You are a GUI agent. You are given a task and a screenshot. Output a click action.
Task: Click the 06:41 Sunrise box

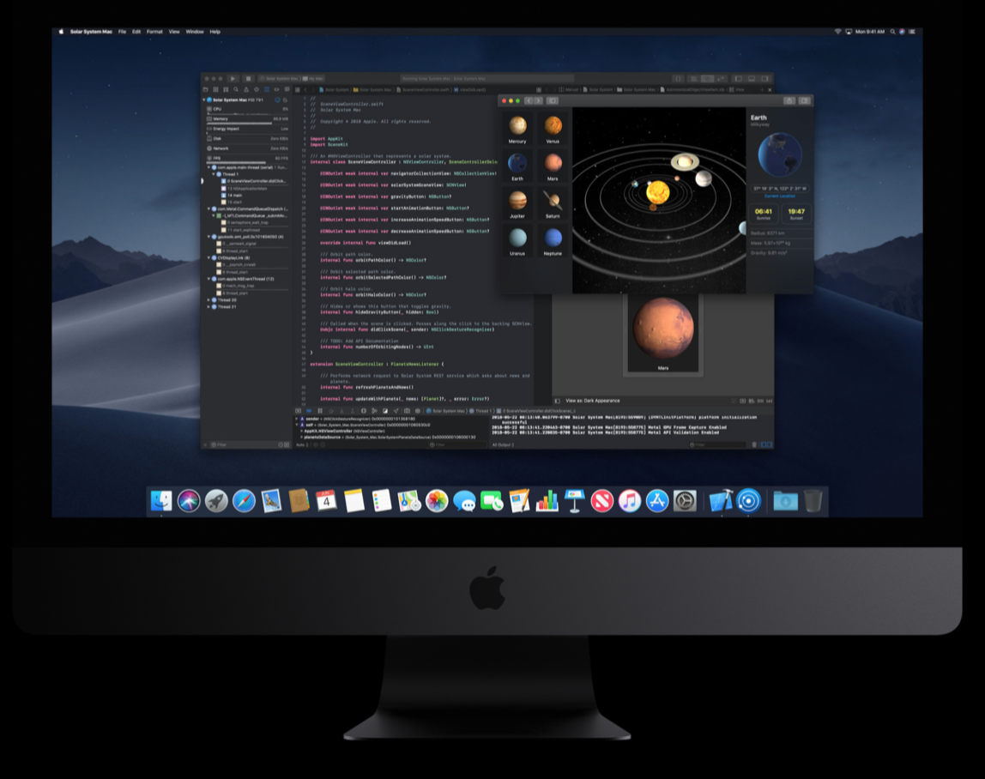(764, 214)
